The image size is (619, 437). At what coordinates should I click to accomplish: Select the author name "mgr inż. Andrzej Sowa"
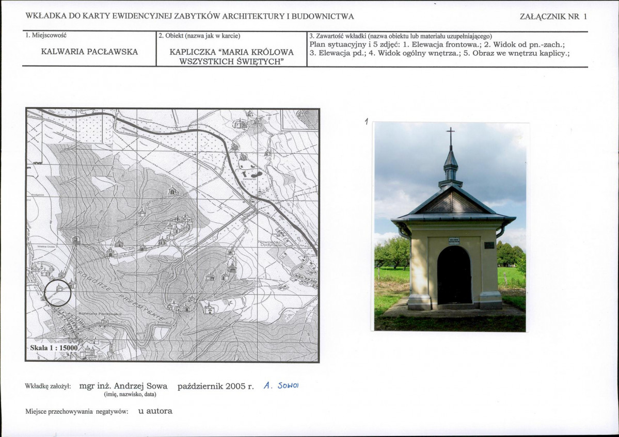tap(123, 386)
